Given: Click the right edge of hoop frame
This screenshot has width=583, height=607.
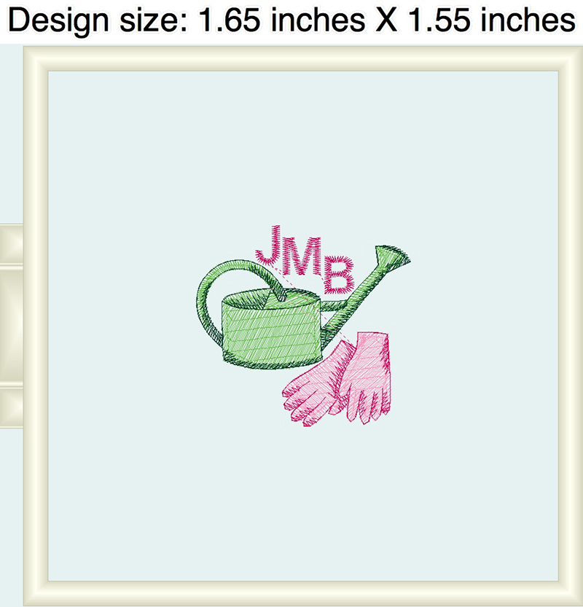Looking at the screenshot, I should pos(571,326).
